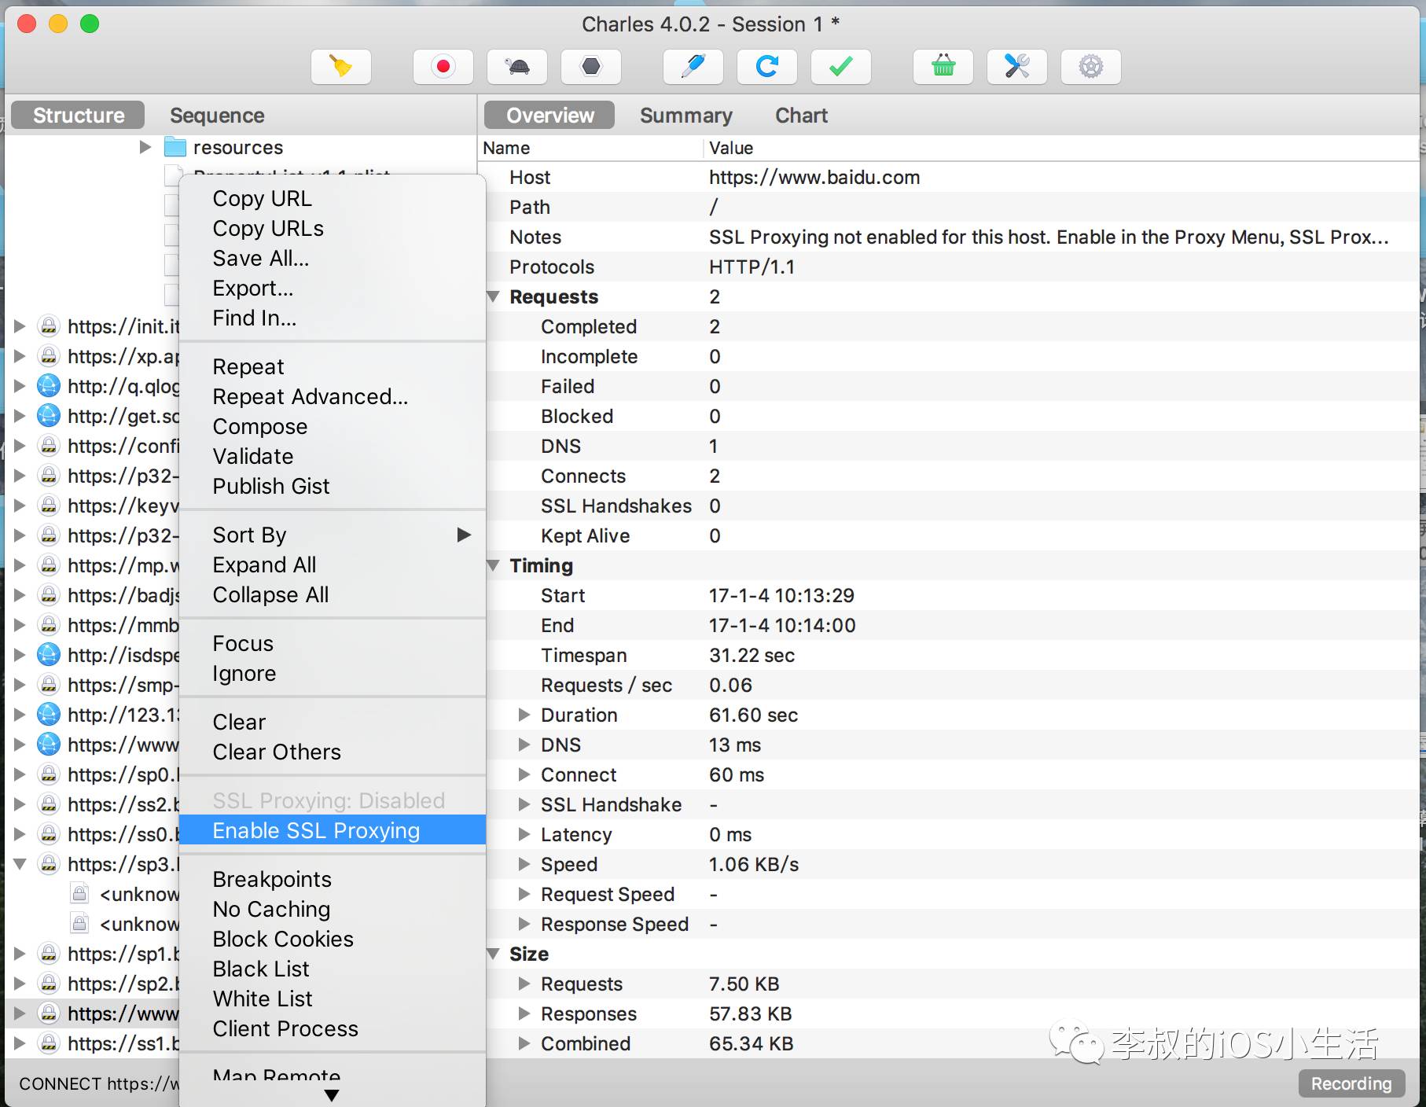This screenshot has width=1426, height=1107.
Task: Choose Client Process menu entry
Action: point(333,1029)
